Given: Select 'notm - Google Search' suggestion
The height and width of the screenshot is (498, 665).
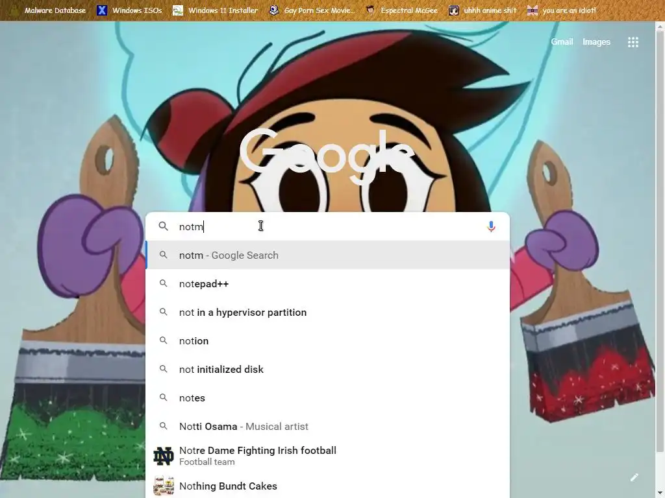Looking at the screenshot, I should (327, 255).
